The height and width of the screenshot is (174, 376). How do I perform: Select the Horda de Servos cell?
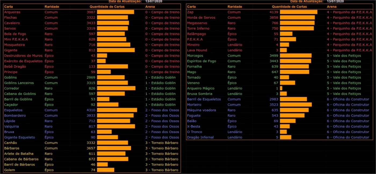point(201,17)
